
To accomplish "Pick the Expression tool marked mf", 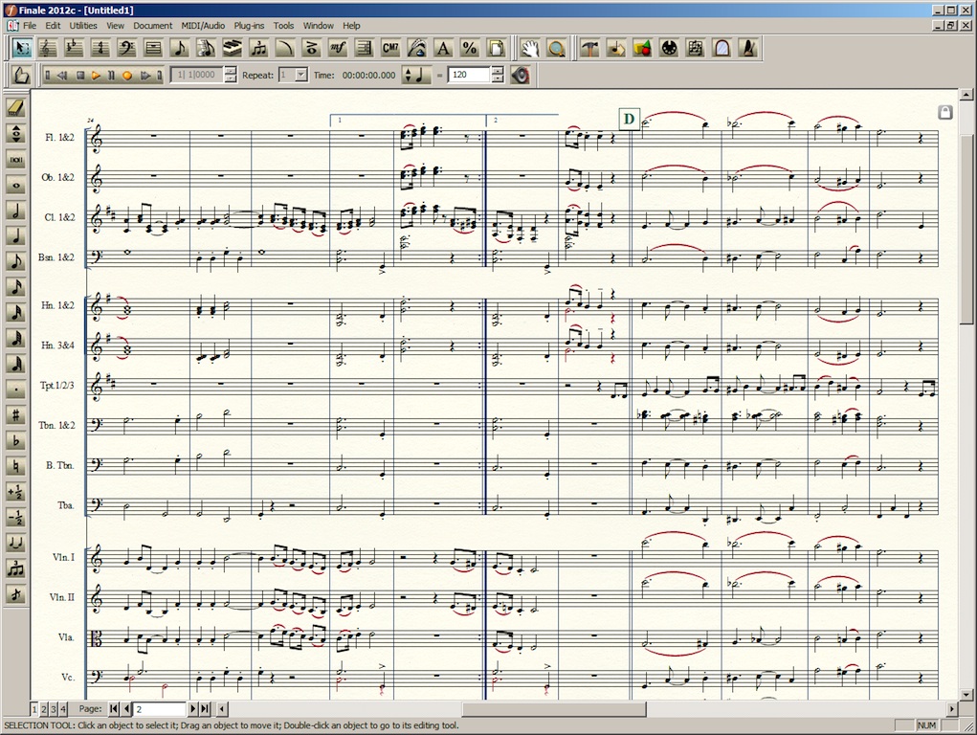I will pos(337,47).
